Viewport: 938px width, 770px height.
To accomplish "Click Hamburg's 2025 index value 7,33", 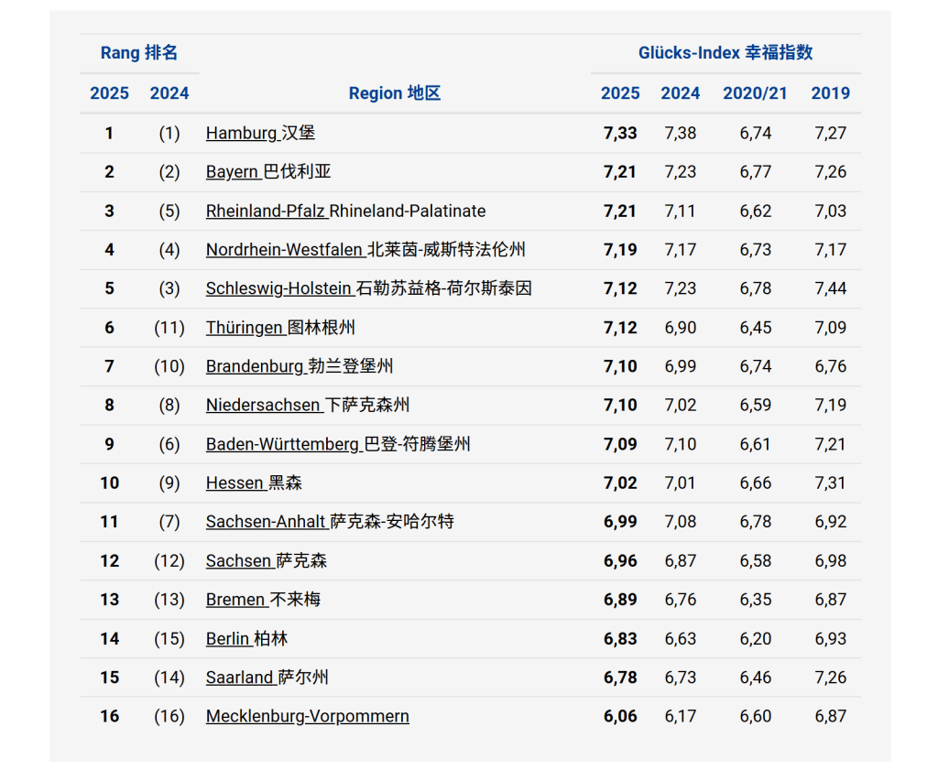I will click(x=620, y=133).
